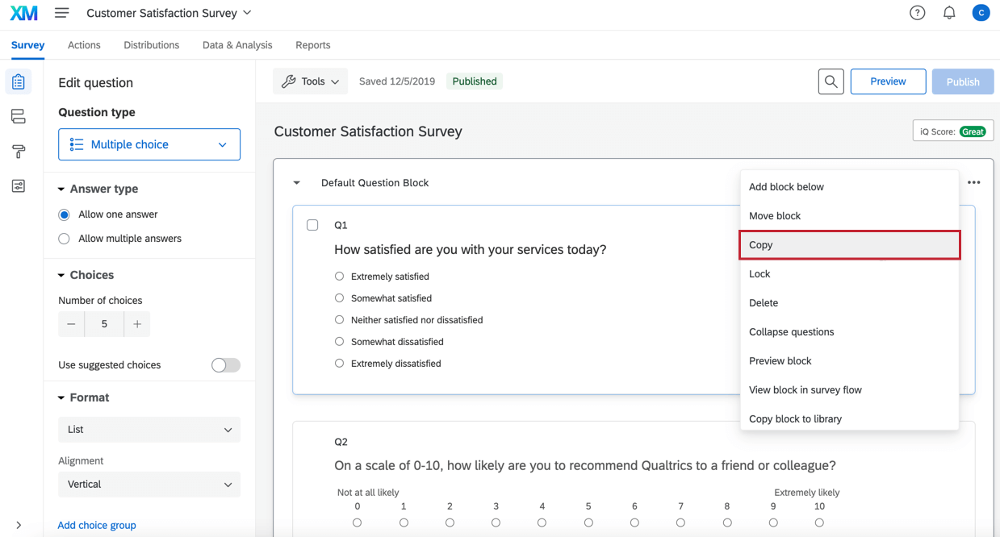The height and width of the screenshot is (537, 1000).
Task: Select the Allow multiple answers radio
Action: pyautogui.click(x=65, y=239)
